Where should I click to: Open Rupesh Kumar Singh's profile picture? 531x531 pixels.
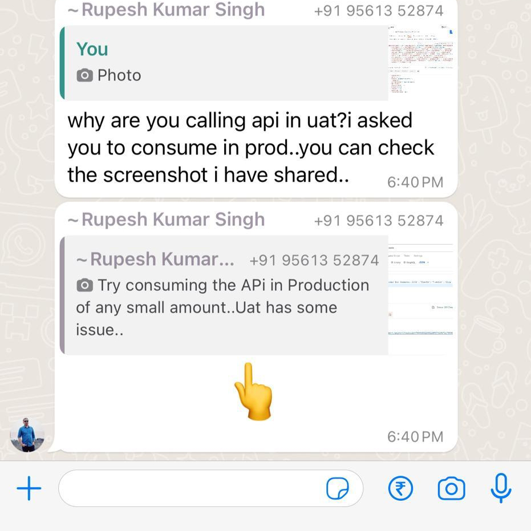(x=27, y=435)
